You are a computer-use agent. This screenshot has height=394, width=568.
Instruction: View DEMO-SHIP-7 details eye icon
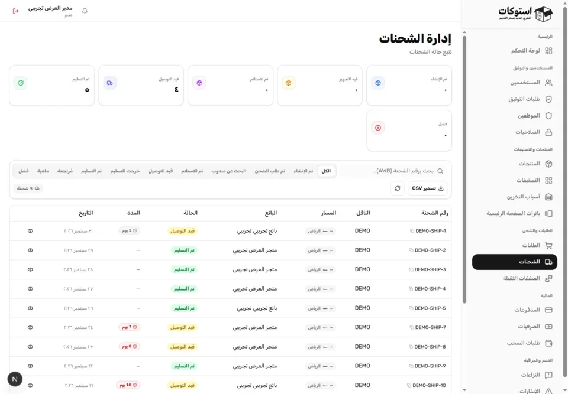pos(30,327)
